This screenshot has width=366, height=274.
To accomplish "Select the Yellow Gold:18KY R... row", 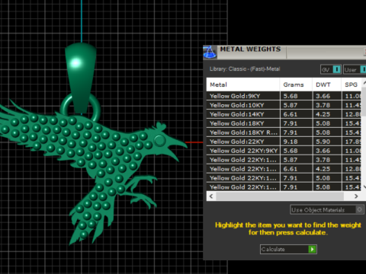I will (284, 132).
